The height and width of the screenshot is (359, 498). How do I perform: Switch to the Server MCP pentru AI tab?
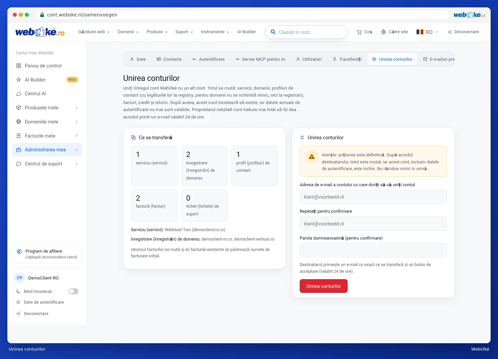pyautogui.click(x=260, y=59)
